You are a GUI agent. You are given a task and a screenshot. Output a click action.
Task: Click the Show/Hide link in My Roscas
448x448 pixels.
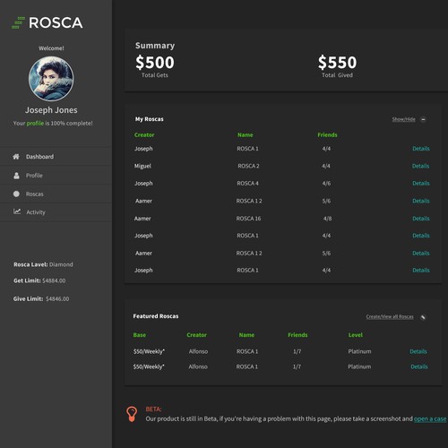pyautogui.click(x=403, y=119)
